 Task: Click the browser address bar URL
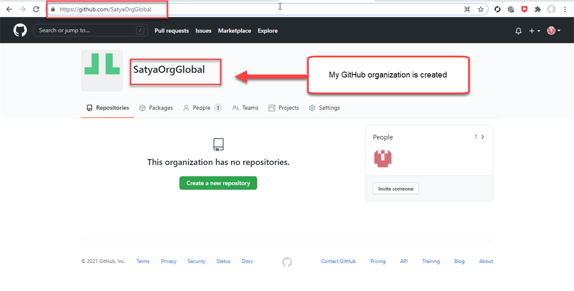point(105,10)
